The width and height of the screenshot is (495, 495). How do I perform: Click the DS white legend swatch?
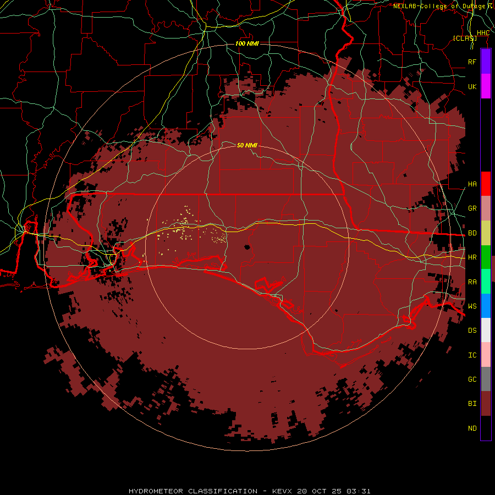click(x=486, y=330)
